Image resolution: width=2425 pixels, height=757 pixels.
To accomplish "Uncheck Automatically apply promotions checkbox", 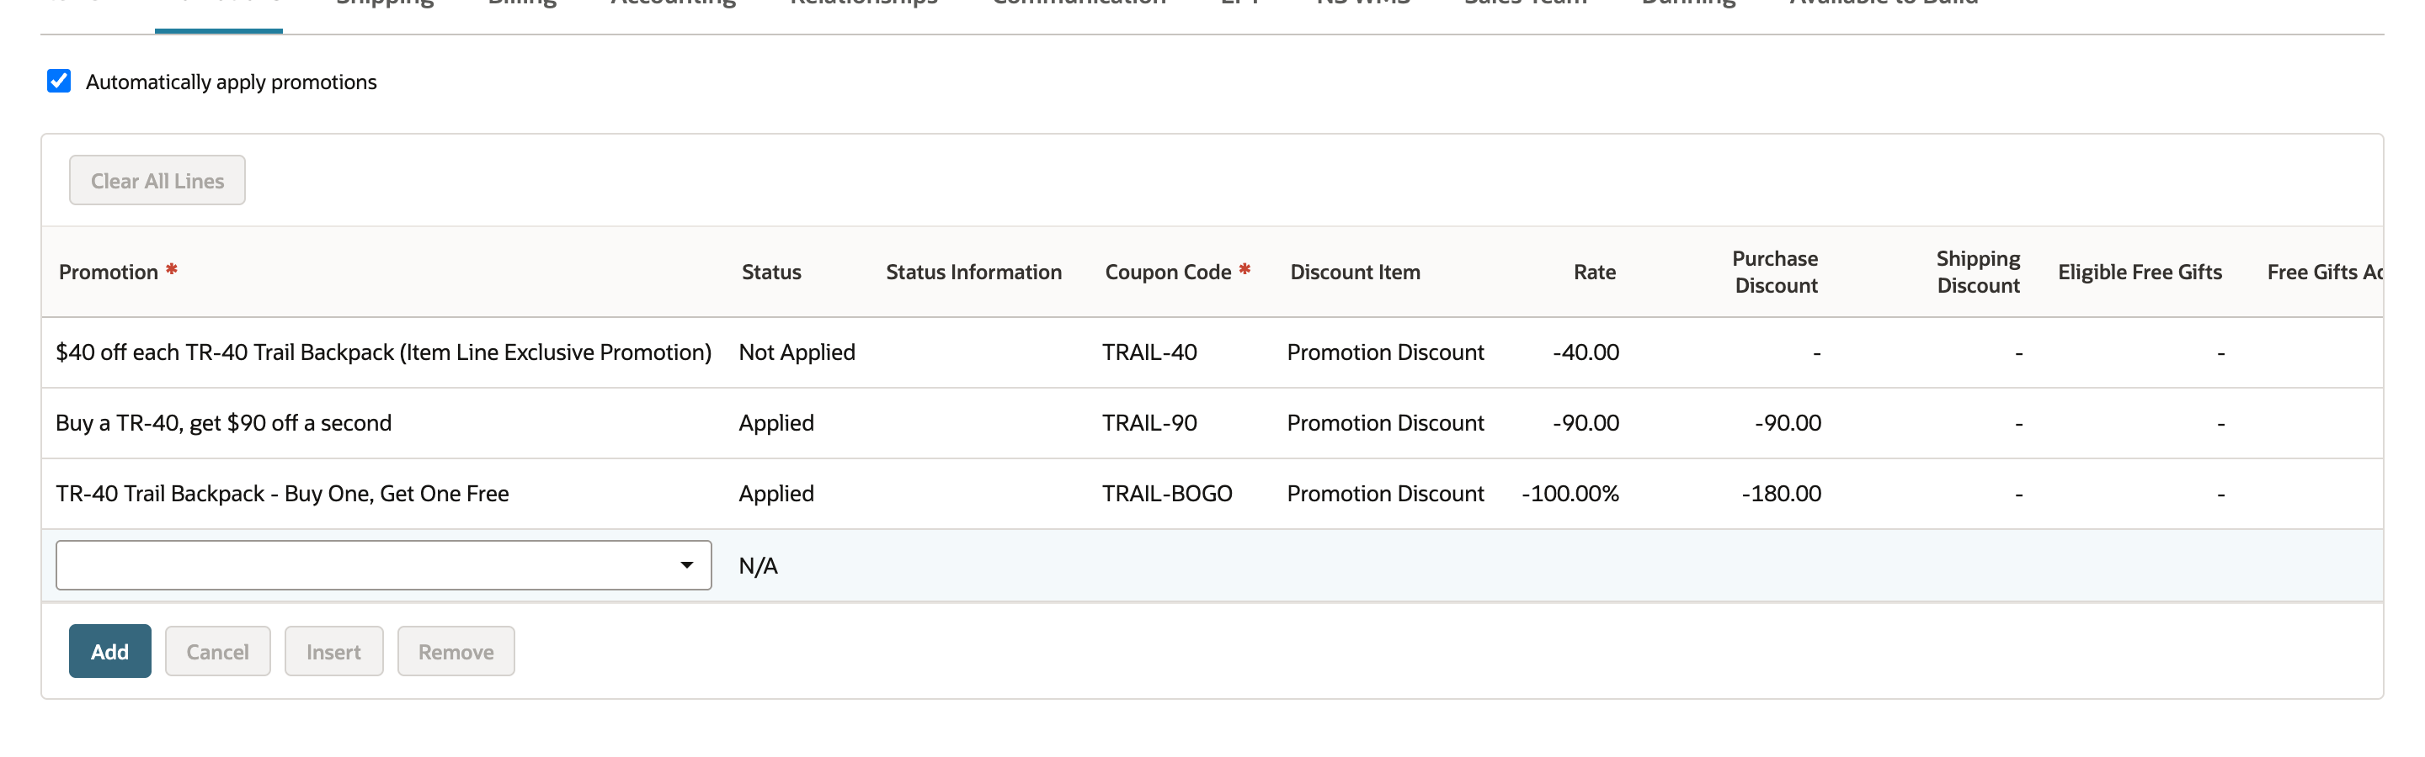I will tap(59, 82).
